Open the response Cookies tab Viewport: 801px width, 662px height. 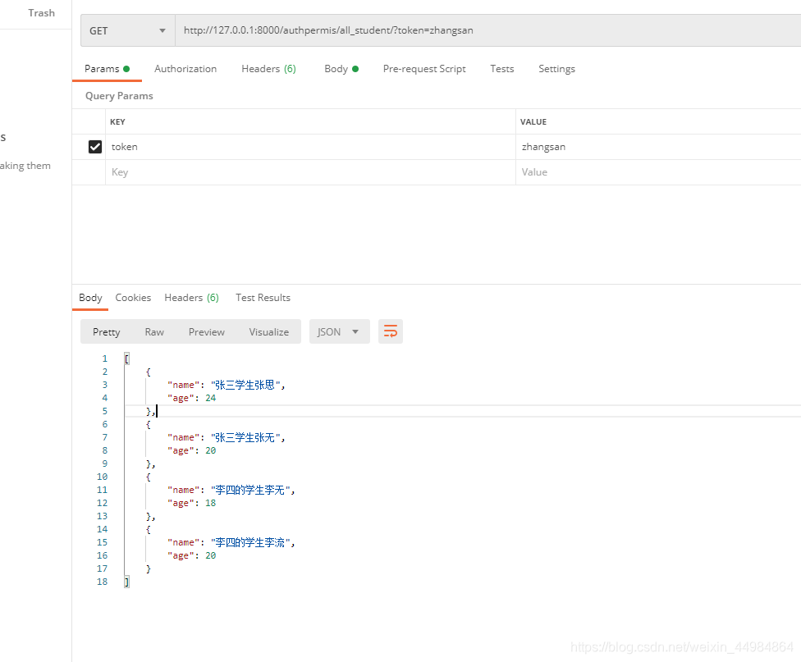coord(133,298)
